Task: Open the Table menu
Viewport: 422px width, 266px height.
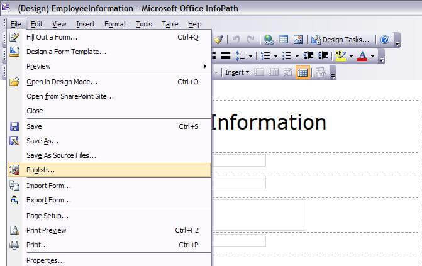Action: click(170, 24)
